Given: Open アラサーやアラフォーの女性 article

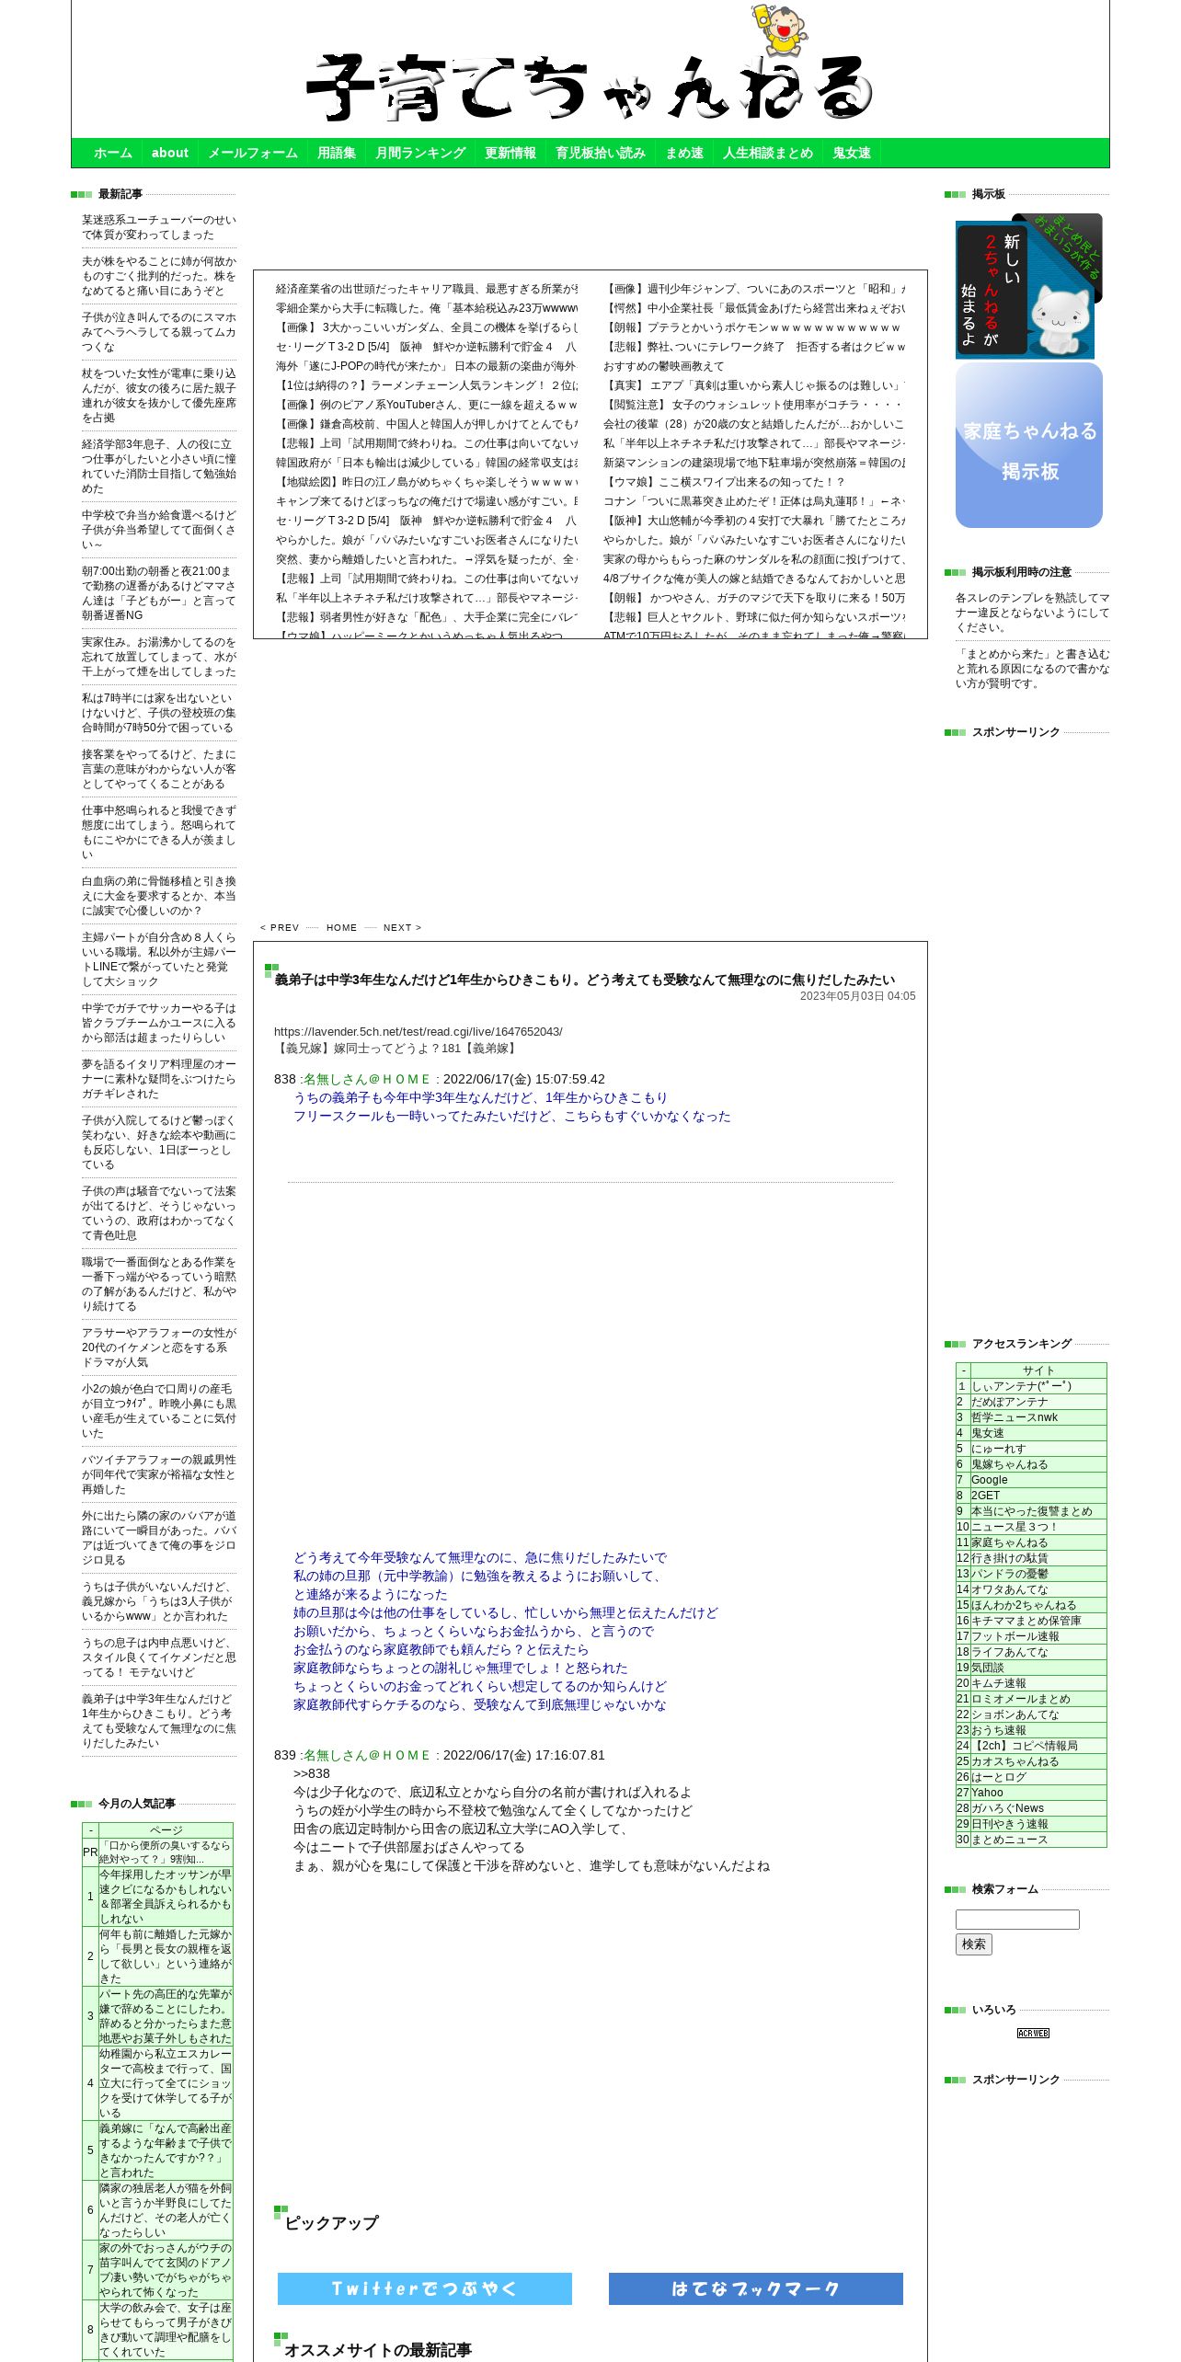Looking at the screenshot, I should (x=159, y=1347).
